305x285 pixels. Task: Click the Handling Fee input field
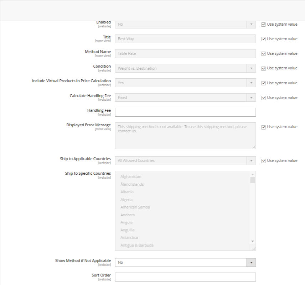click(x=185, y=112)
